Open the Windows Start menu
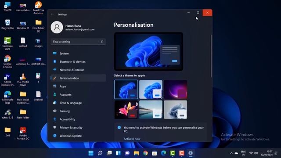281x158 pixels. [x=91, y=153]
